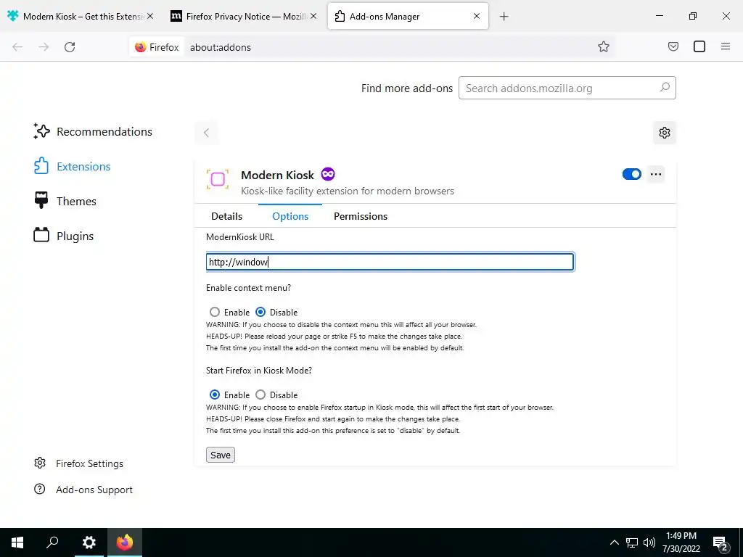Open Settings from the taskbar
This screenshot has height=557, width=743.
pyautogui.click(x=89, y=542)
